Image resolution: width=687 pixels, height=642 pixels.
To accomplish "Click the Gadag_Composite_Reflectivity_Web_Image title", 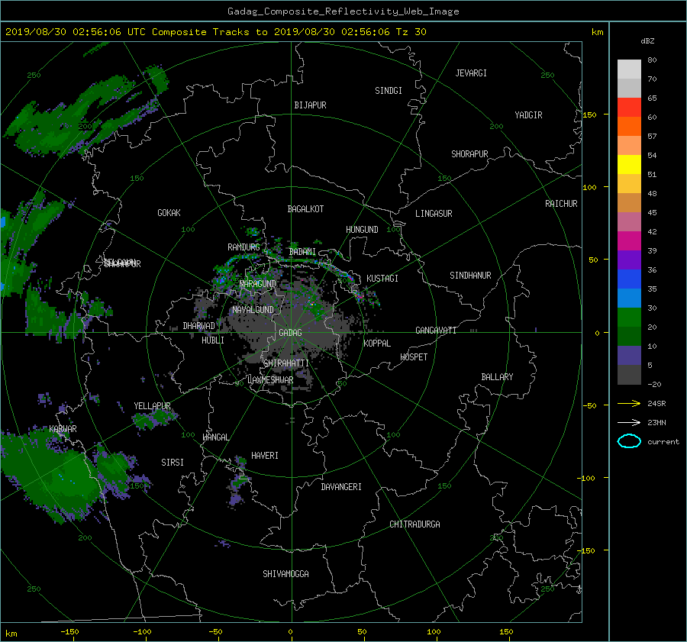I will point(343,11).
